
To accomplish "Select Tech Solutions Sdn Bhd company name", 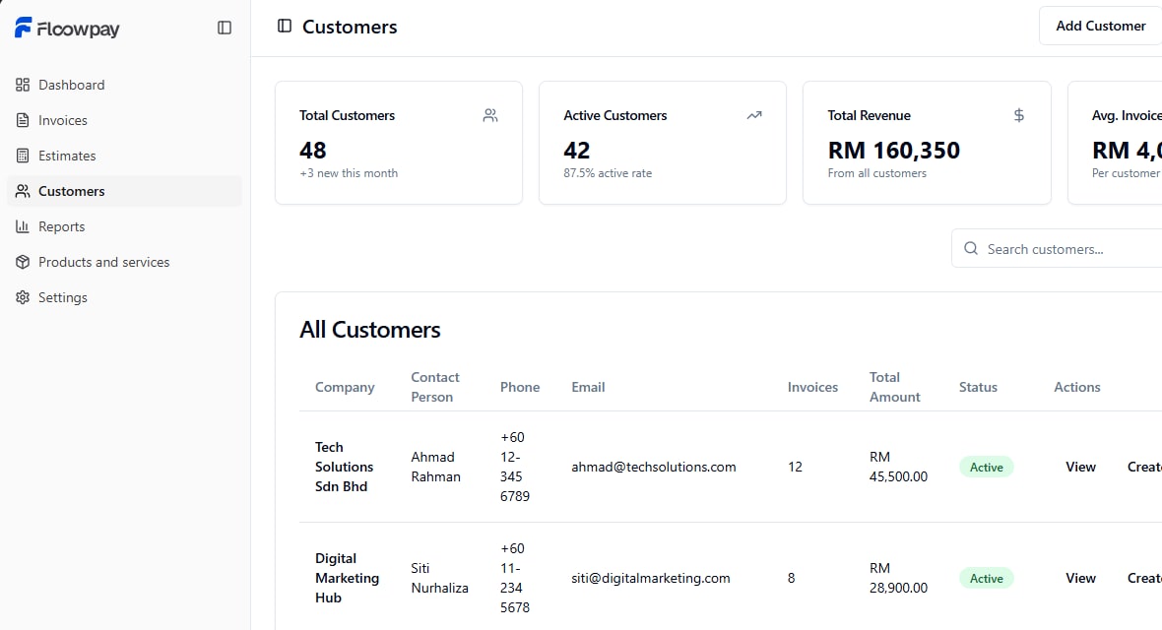I will pos(344,467).
